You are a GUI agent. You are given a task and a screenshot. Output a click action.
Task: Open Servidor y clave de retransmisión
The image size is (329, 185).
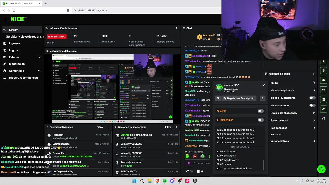click(25, 36)
